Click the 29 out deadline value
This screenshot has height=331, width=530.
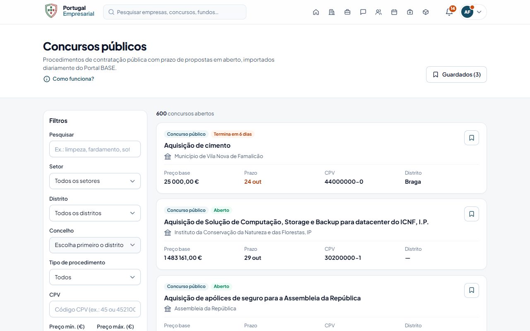tap(253, 258)
